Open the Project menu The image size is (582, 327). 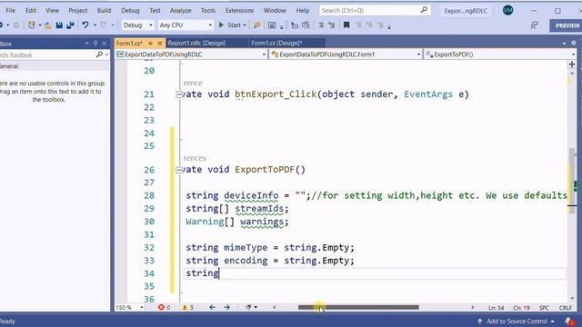point(78,10)
